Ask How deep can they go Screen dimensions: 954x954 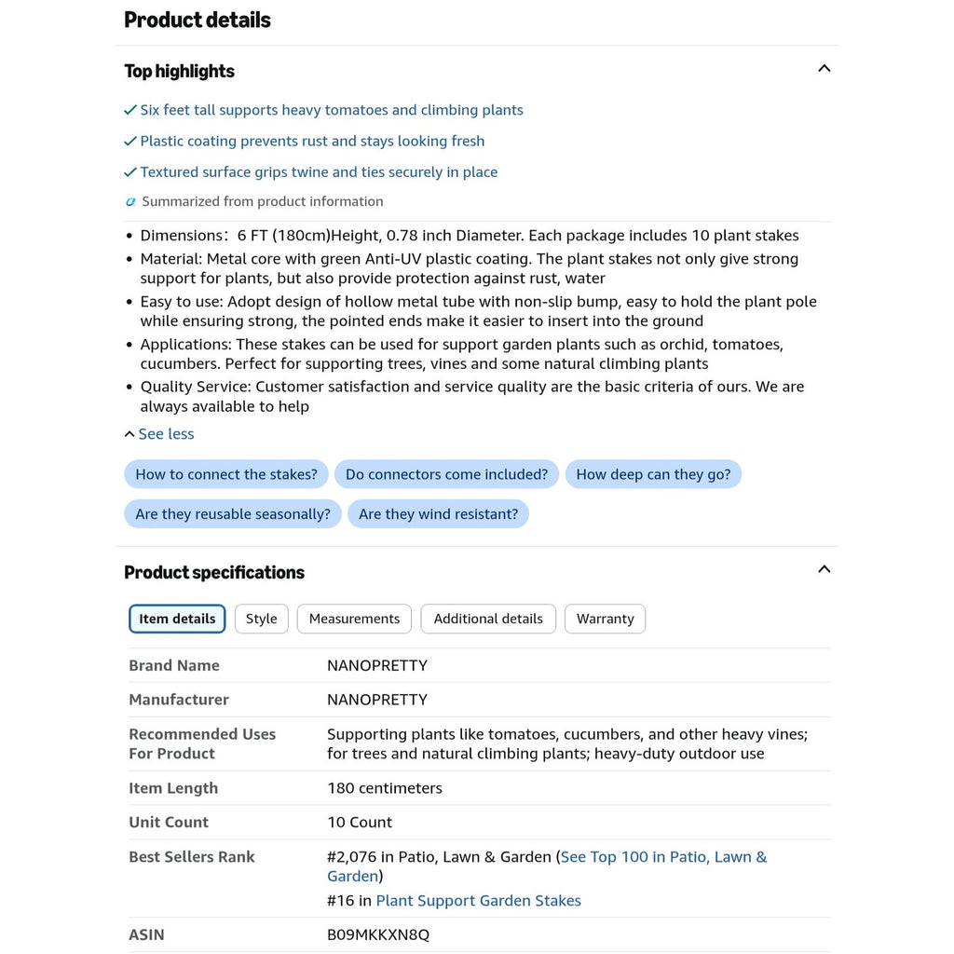tap(653, 474)
